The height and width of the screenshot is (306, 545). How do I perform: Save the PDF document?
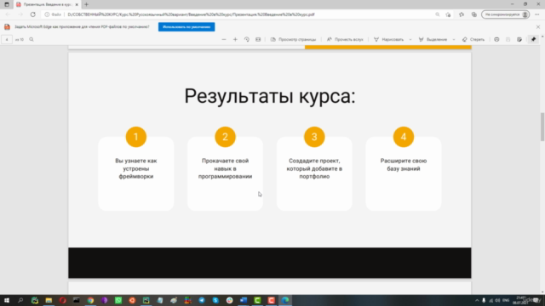tap(508, 40)
